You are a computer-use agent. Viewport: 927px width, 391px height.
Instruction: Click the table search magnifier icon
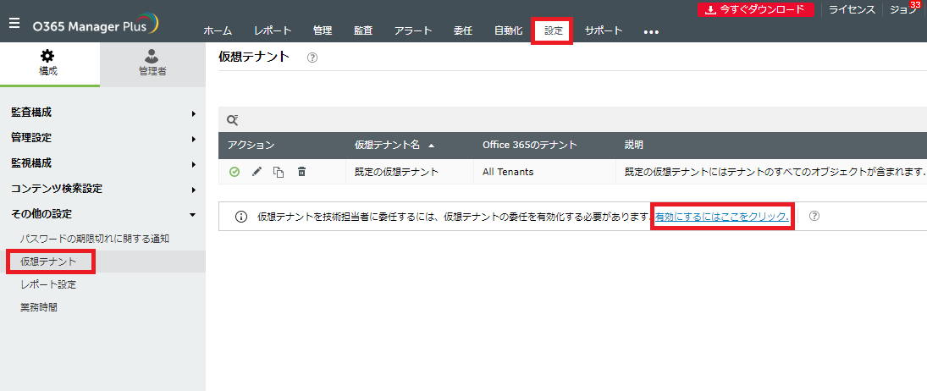232,120
